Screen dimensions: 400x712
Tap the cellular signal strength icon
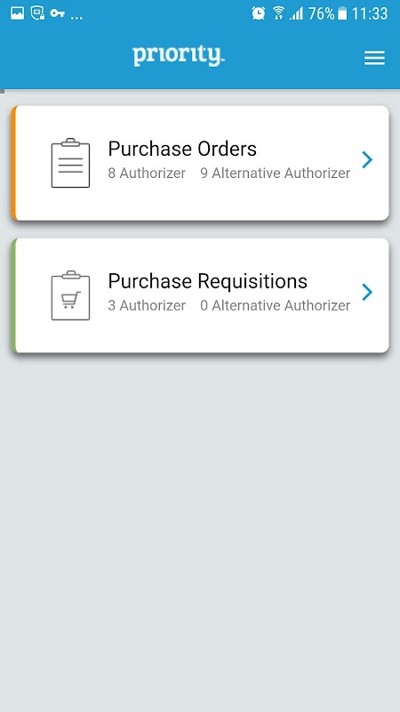tap(297, 13)
